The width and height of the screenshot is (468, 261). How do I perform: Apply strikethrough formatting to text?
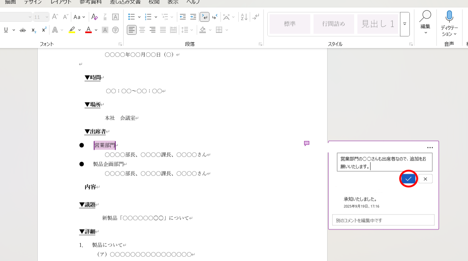[x=22, y=30]
